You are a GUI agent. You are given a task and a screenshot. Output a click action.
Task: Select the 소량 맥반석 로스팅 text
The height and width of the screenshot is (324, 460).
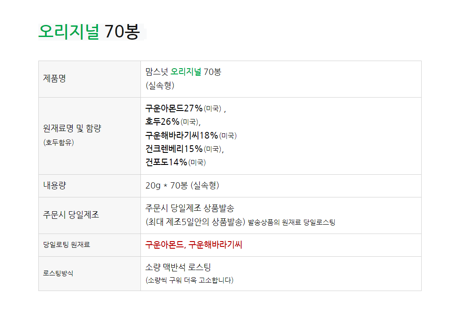click(178, 267)
